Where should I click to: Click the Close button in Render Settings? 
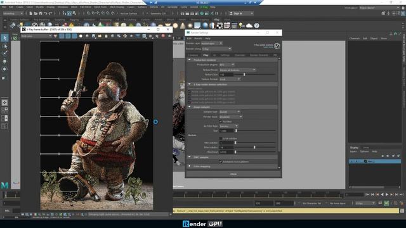233,174
